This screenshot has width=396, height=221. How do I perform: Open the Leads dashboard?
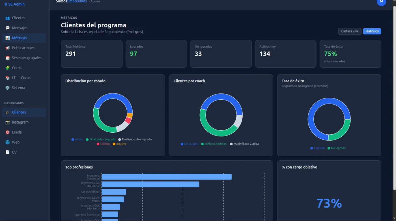click(24, 132)
